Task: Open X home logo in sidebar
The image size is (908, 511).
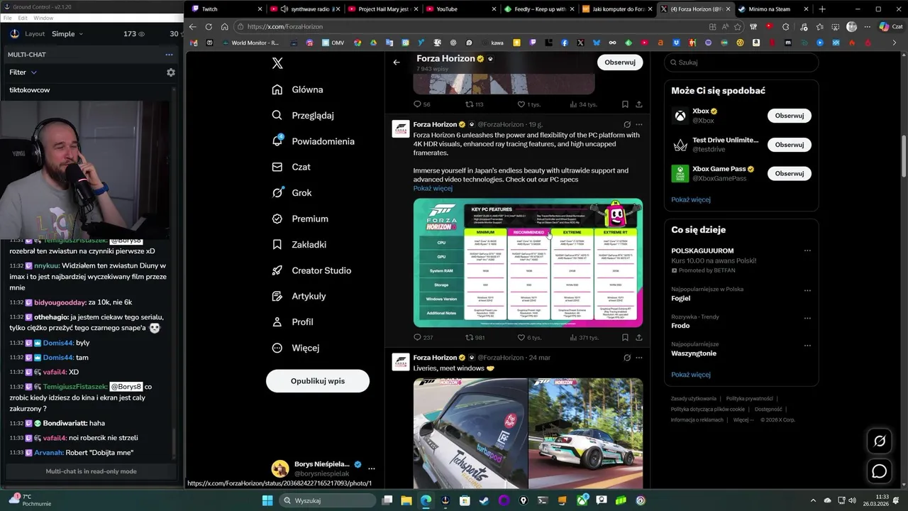Action: click(x=277, y=63)
